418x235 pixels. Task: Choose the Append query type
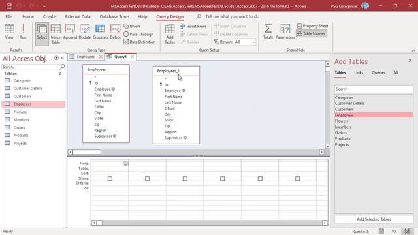point(70,32)
